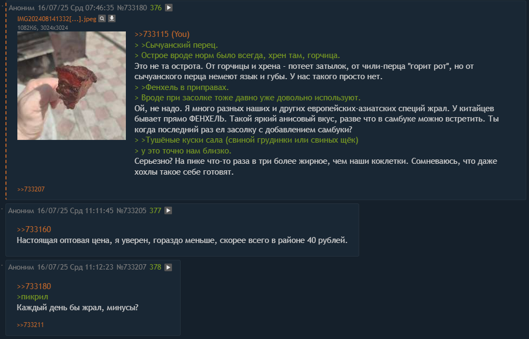Download the attached jpeg via arrow icon
This screenshot has height=339, width=529.
(112, 18)
